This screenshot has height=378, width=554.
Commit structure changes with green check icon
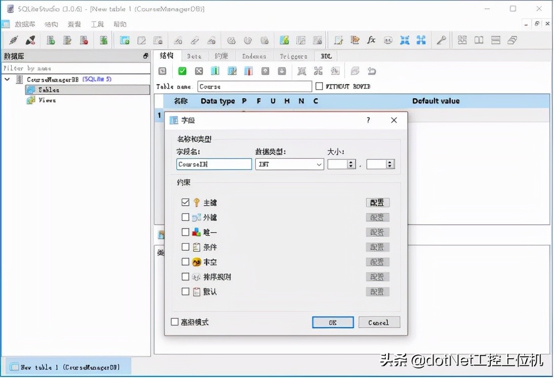(182, 71)
